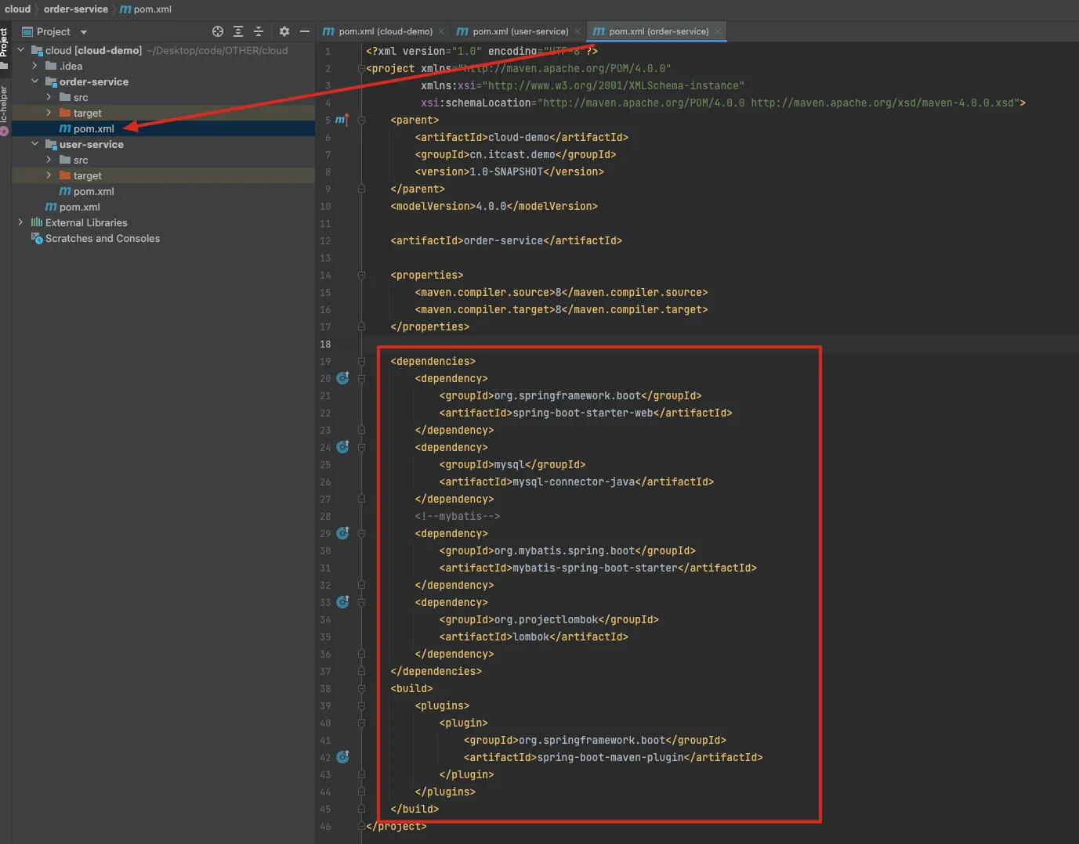
Task: Click the gutter override icon on line 20
Action: (x=342, y=378)
